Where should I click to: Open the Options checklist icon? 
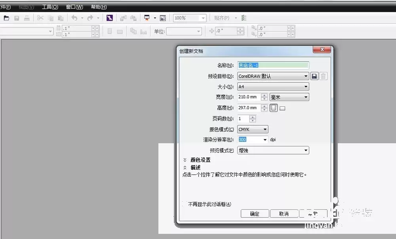click(244, 18)
